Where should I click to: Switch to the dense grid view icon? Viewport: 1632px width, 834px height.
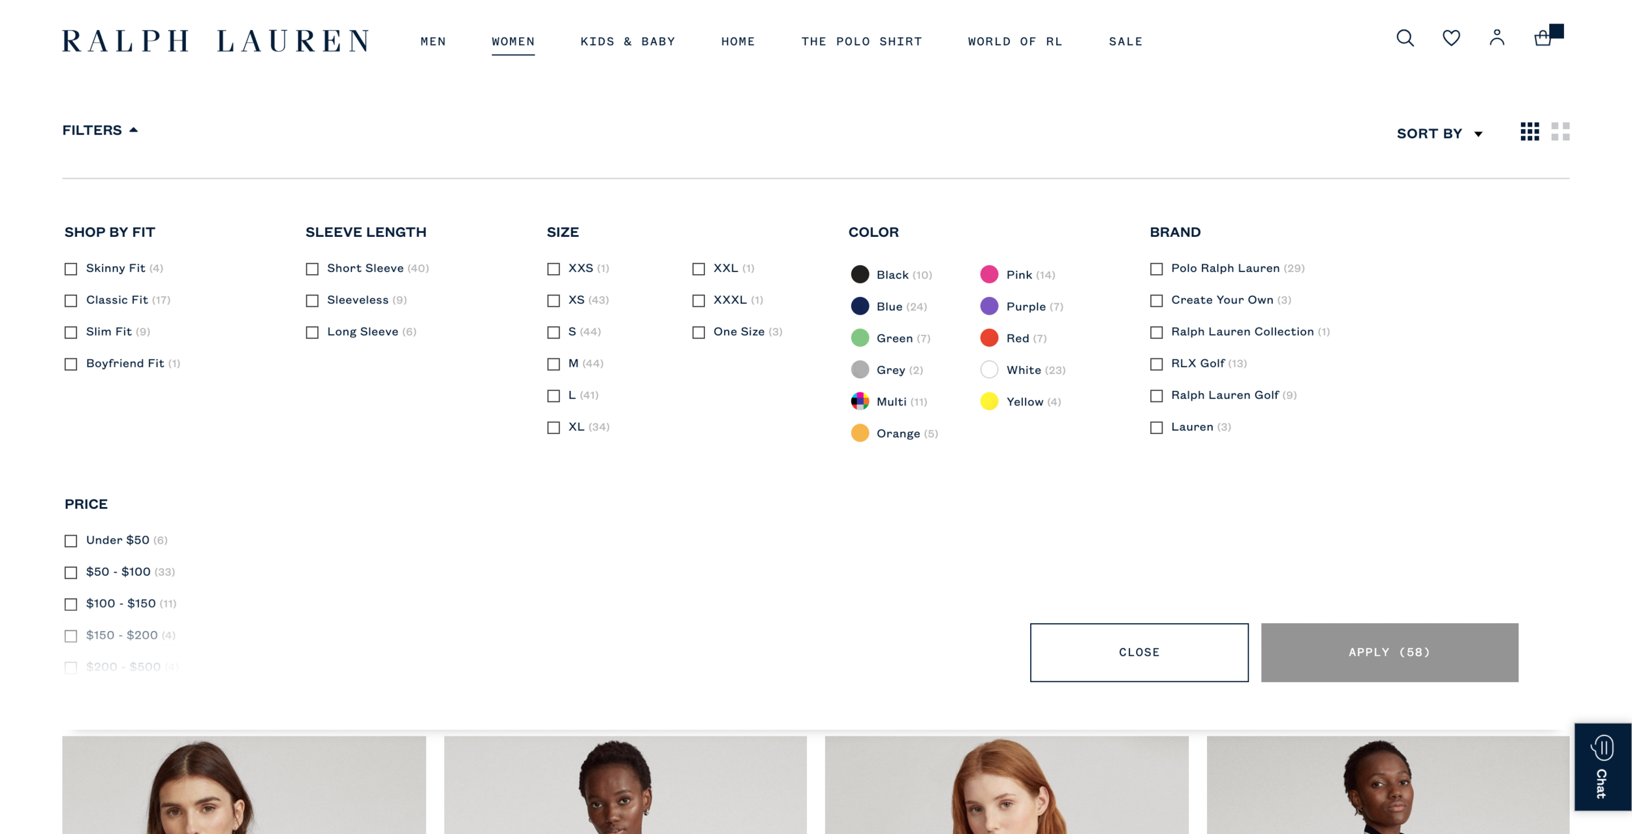coord(1530,132)
